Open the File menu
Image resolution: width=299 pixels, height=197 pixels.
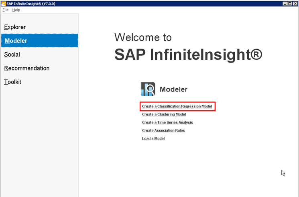5,10
